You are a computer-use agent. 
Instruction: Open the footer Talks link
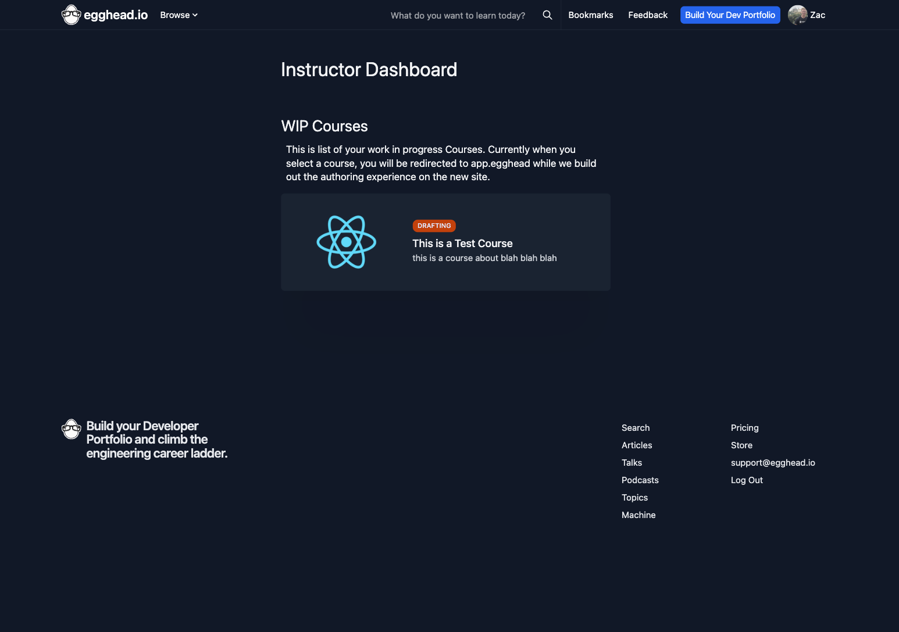[632, 463]
